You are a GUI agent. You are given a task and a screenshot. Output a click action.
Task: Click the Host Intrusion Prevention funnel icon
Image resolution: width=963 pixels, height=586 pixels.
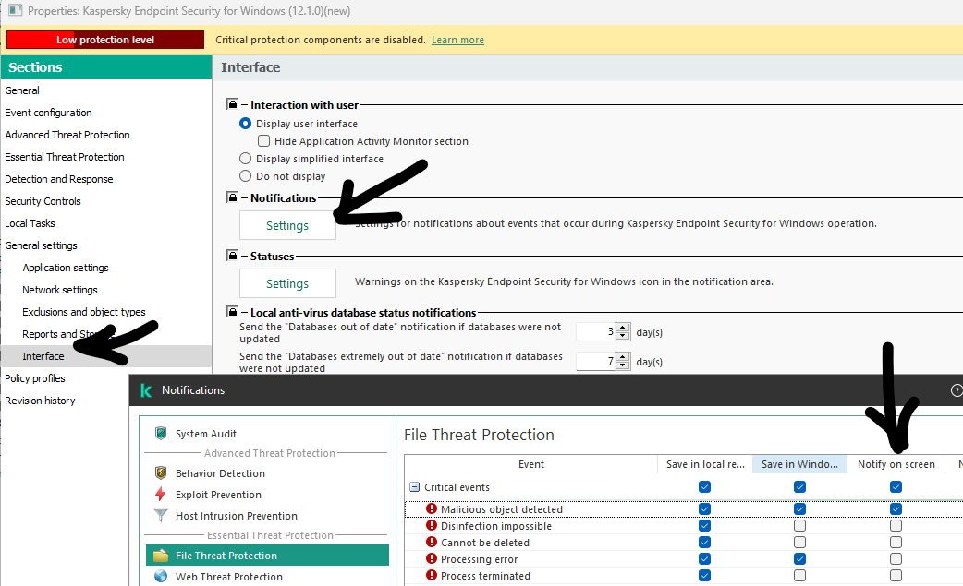tap(161, 516)
